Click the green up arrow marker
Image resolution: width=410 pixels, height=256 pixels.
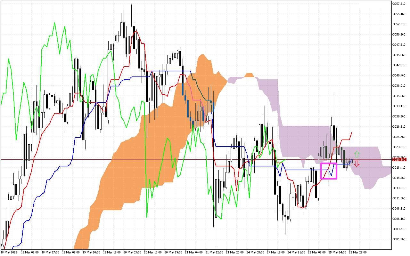click(x=357, y=154)
